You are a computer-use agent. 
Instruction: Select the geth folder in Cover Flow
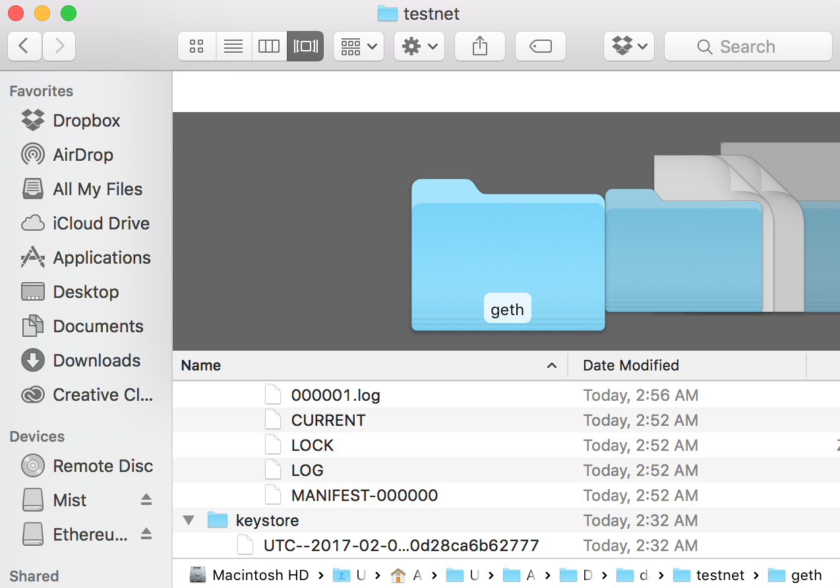pyautogui.click(x=508, y=255)
